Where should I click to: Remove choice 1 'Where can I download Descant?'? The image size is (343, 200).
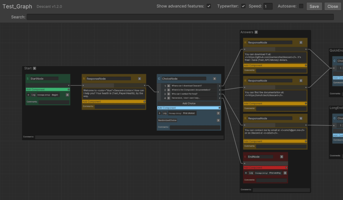coord(169,86)
